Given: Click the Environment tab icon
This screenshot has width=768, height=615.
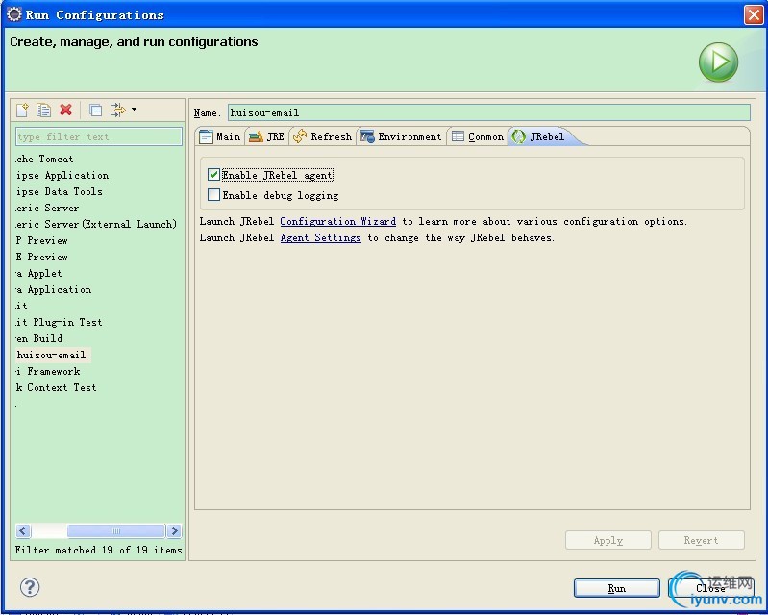Looking at the screenshot, I should [x=367, y=136].
